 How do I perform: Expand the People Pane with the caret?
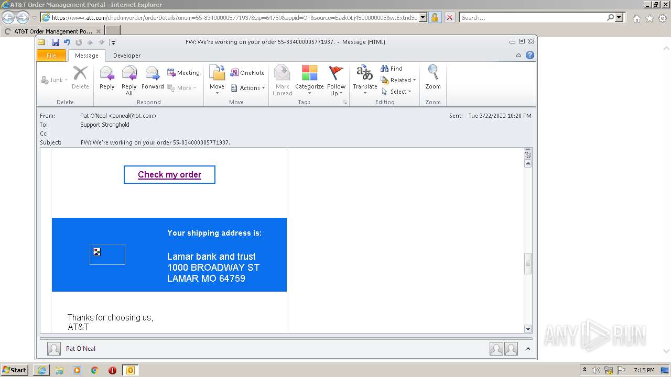528,349
